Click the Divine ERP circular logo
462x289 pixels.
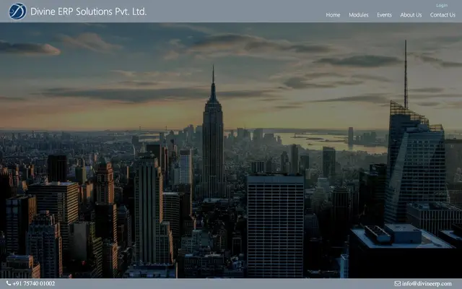[x=17, y=12]
